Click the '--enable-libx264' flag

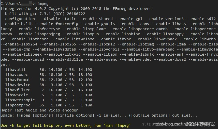point(19,44)
